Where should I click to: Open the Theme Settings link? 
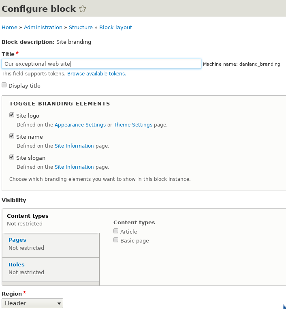pyautogui.click(x=133, y=125)
